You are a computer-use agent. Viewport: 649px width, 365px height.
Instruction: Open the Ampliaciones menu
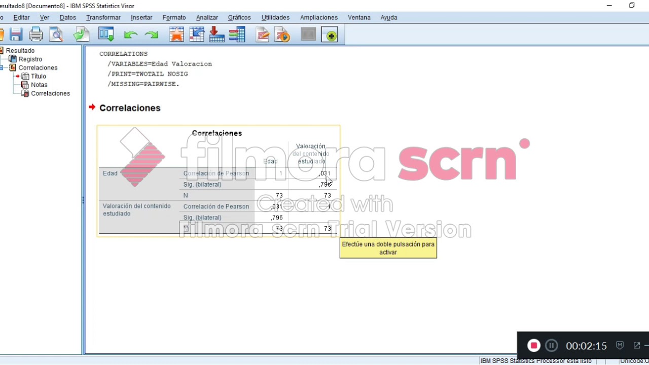click(319, 17)
